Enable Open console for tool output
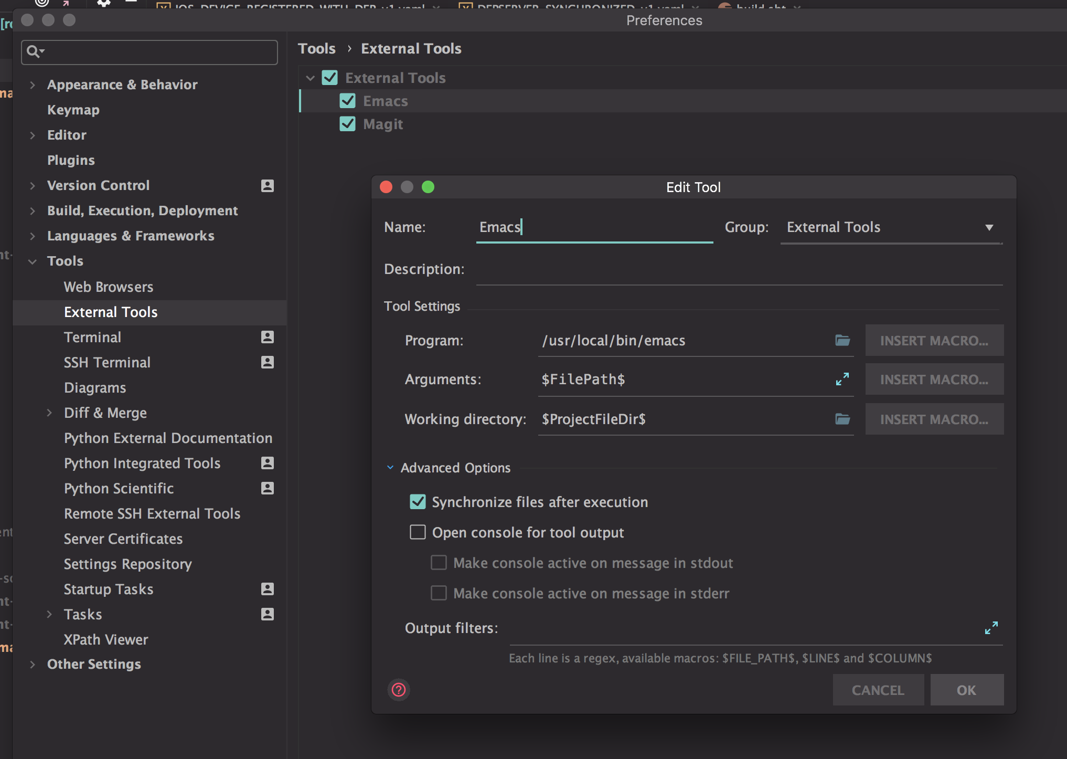Screen dimensions: 1067x759 tap(418, 532)
